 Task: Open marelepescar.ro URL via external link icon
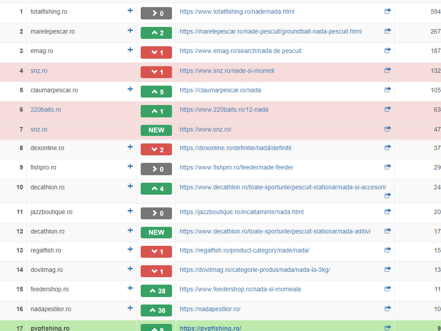[388, 31]
